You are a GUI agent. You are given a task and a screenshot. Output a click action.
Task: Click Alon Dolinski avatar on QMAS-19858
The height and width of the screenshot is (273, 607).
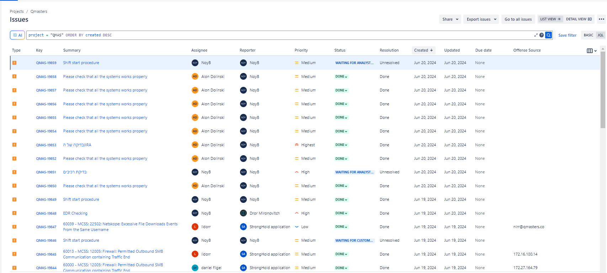click(x=195, y=77)
